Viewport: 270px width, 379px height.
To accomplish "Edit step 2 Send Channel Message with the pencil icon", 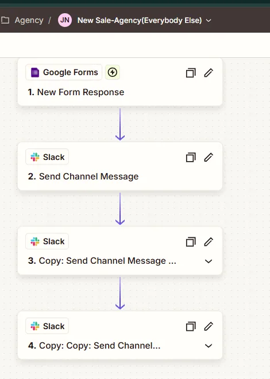I will [209, 157].
